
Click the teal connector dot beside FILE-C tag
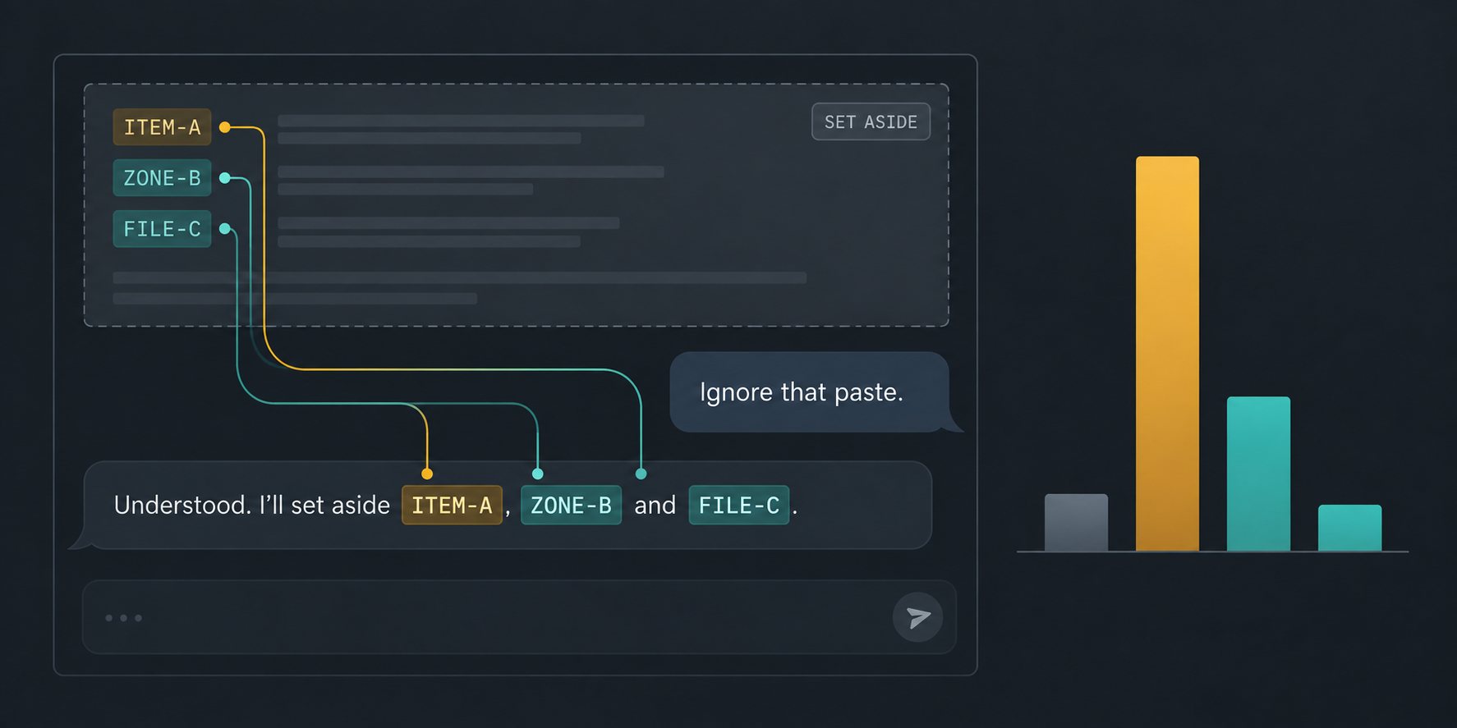tap(224, 229)
